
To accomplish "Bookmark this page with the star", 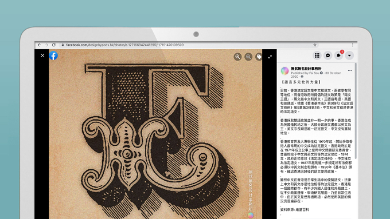I will click(315, 45).
